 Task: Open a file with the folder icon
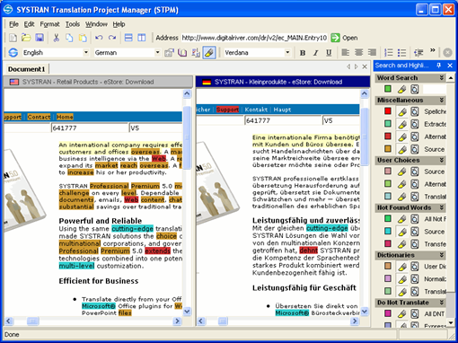pyautogui.click(x=26, y=38)
